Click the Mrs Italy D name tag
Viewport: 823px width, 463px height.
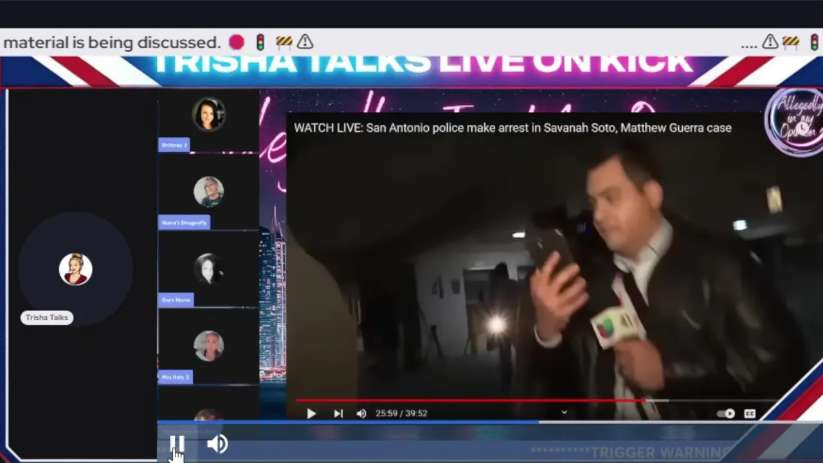click(x=176, y=377)
